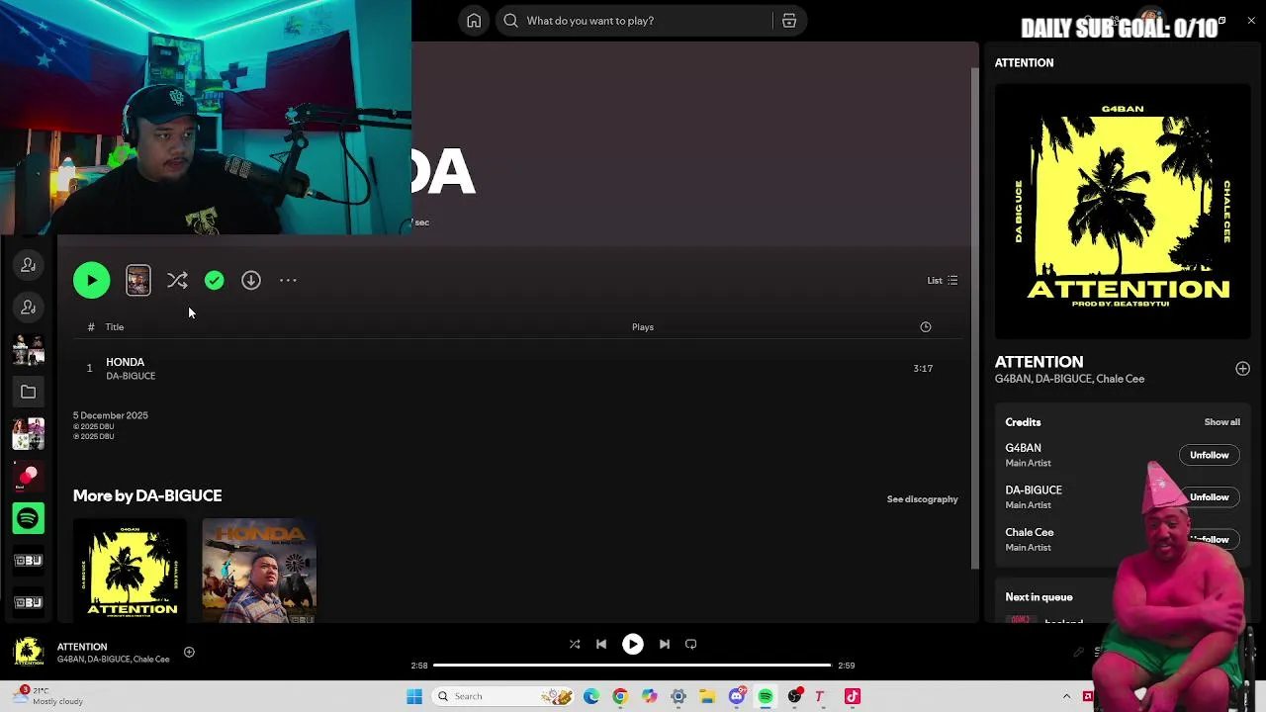Click ATTENTION title in Now Playing panel
Screen dimensions: 1266x712
pos(1039,362)
